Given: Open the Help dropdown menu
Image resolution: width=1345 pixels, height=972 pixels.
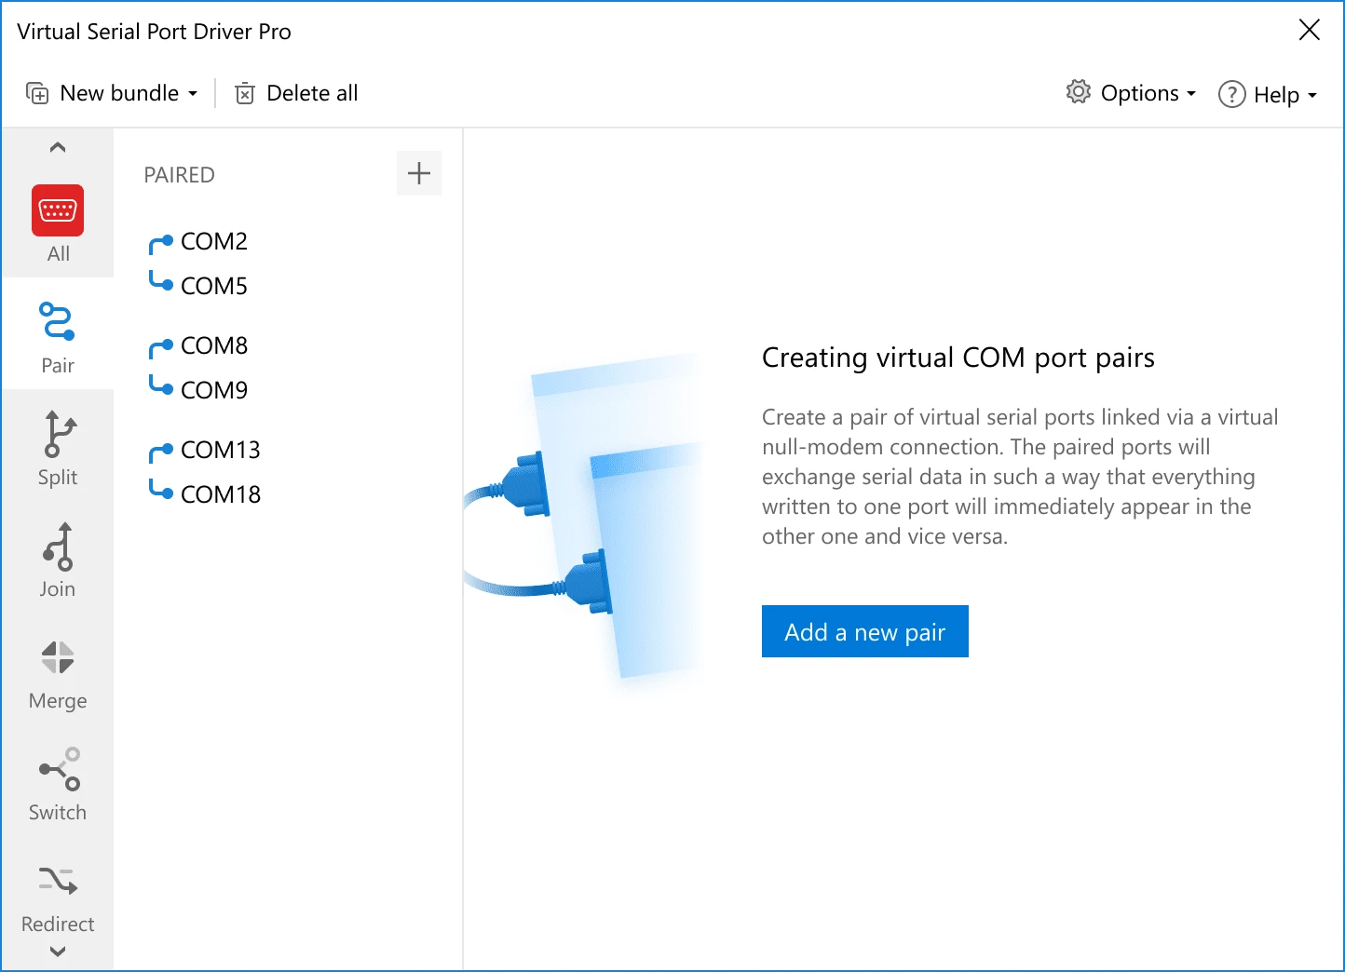Looking at the screenshot, I should (1268, 94).
